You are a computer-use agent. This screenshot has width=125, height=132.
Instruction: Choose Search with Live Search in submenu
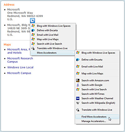point(97,89)
